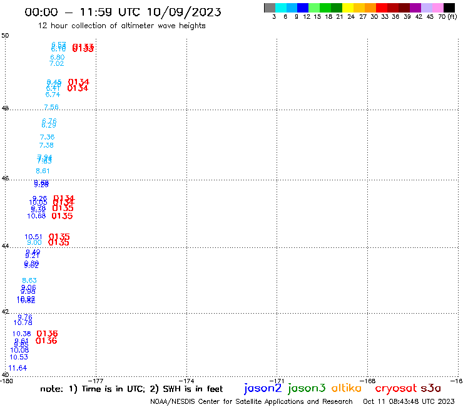Pick the bright red swatch in the color scale
The height and width of the screenshot is (407, 463).
382,8
